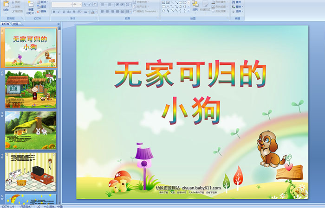Open the slide Layout (版式) dropdown
Viewport: 325px width, 208px height.
43,2
